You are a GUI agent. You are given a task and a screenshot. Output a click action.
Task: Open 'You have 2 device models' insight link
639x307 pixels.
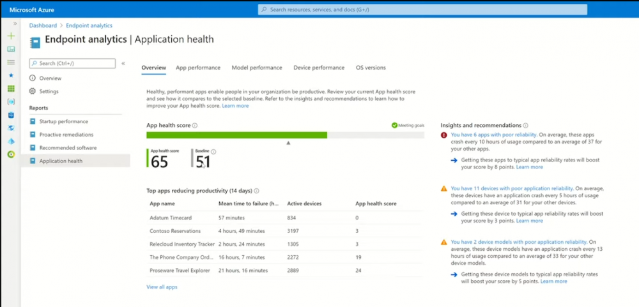[519, 242]
